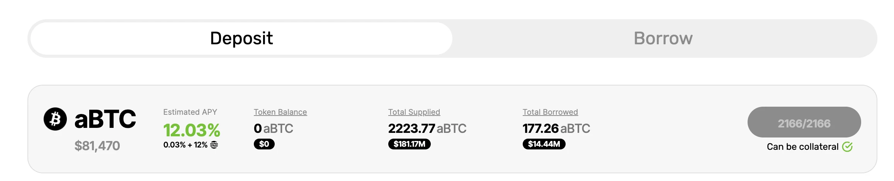
Task: Click the 177.26 aBTC borrowed amount
Action: pyautogui.click(x=556, y=128)
